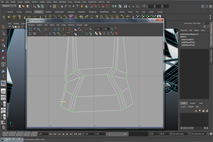The width and height of the screenshot is (213, 142).
Task: Click playback end field showing 24.00
Action: pyautogui.click(x=154, y=134)
